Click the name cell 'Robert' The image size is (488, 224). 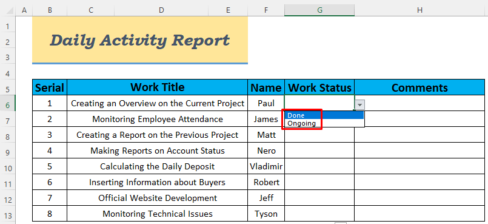266,182
